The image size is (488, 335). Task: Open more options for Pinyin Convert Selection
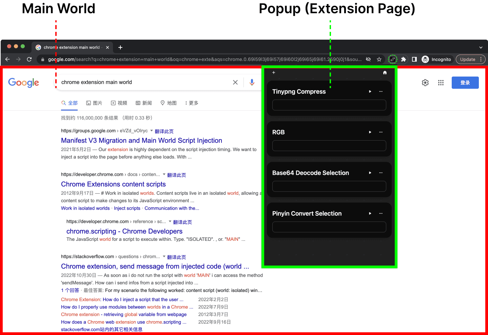click(381, 213)
